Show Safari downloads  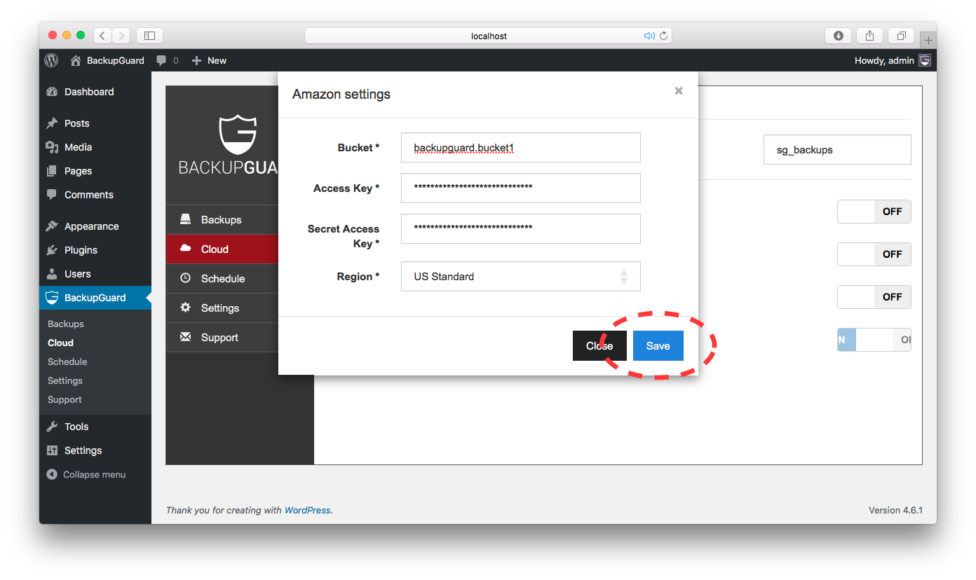[x=839, y=35]
